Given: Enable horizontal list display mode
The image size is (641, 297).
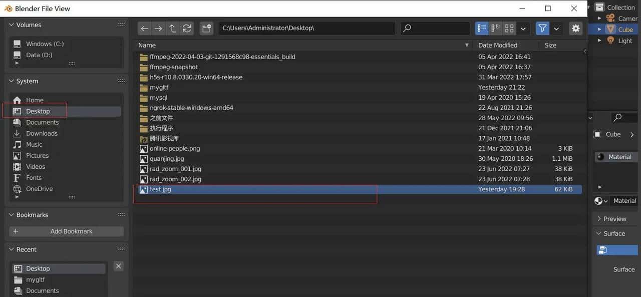Looking at the screenshot, I should [495, 28].
